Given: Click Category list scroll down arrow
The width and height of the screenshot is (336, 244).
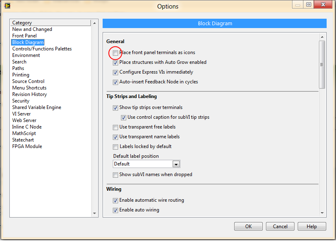Looking at the screenshot, I should click(94, 213).
